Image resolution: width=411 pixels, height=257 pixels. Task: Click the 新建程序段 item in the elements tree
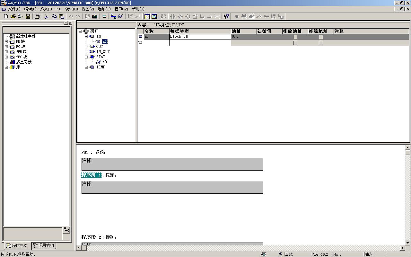26,36
